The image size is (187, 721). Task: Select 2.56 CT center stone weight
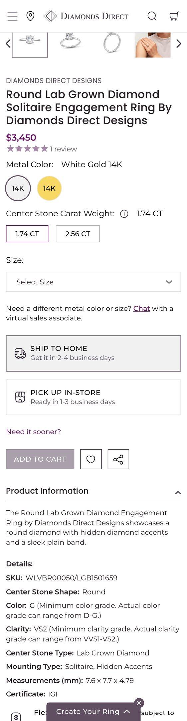click(x=78, y=234)
